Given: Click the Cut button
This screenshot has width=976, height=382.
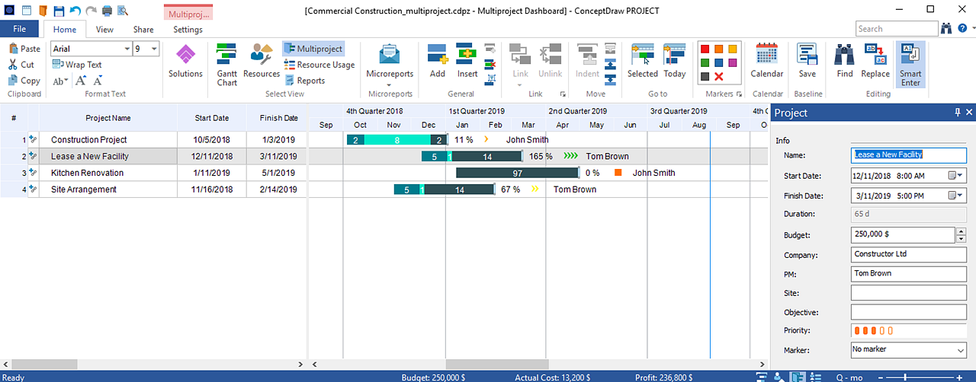Looking at the screenshot, I should pos(21,65).
